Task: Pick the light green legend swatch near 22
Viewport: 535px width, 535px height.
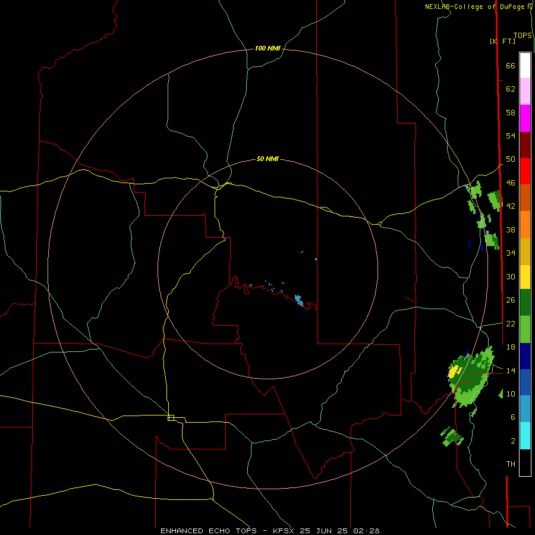Action: click(525, 329)
